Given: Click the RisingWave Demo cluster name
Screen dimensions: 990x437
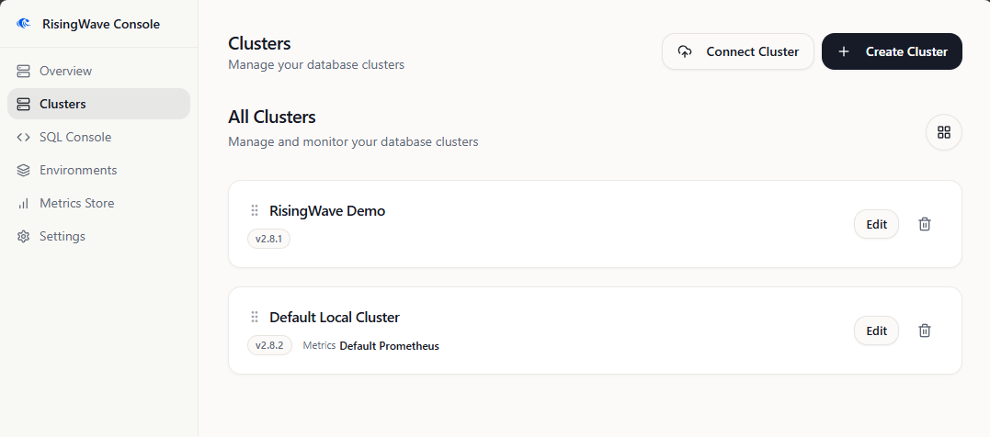Looking at the screenshot, I should pyautogui.click(x=327, y=210).
